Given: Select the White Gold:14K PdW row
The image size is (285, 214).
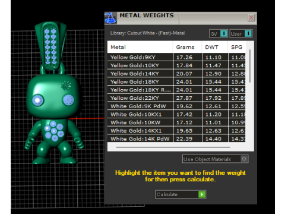Looking at the screenshot, I should click(176, 139).
